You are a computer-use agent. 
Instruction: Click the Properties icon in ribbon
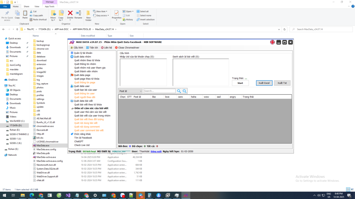pyautogui.click(x=116, y=14)
